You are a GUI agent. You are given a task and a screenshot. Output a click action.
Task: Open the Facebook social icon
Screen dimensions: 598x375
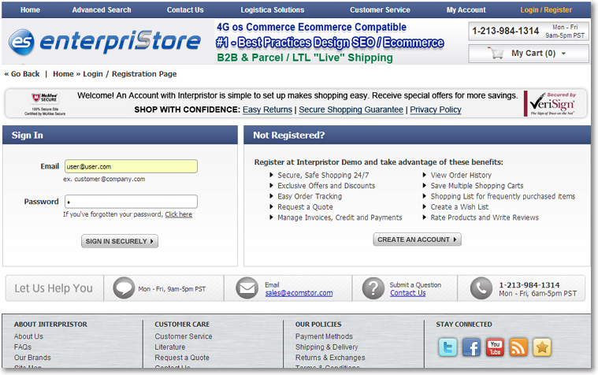point(471,347)
